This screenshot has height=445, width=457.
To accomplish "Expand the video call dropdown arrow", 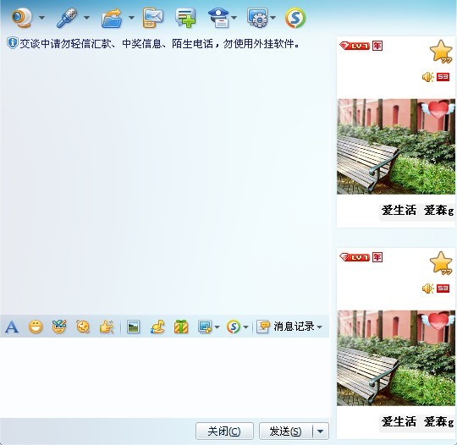I will pos(42,18).
